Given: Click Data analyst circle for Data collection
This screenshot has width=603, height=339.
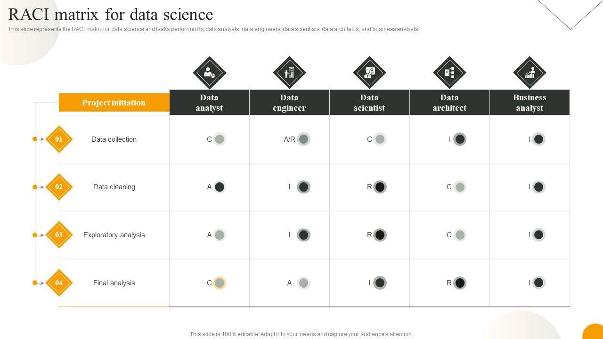Looking at the screenshot, I should 220,139.
